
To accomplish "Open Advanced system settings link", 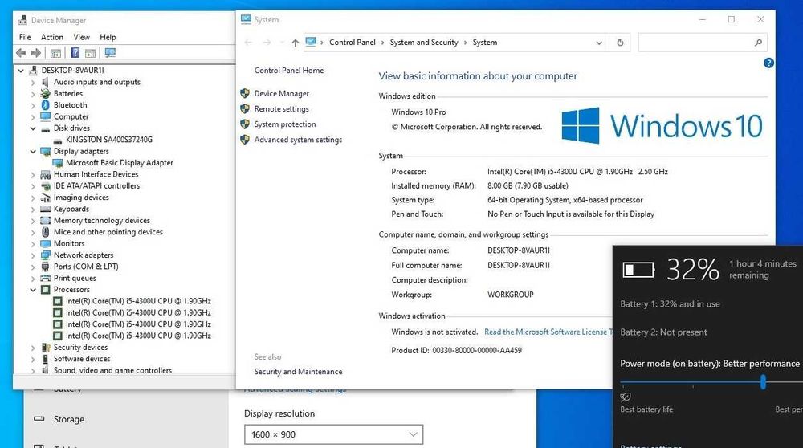I will [x=298, y=140].
